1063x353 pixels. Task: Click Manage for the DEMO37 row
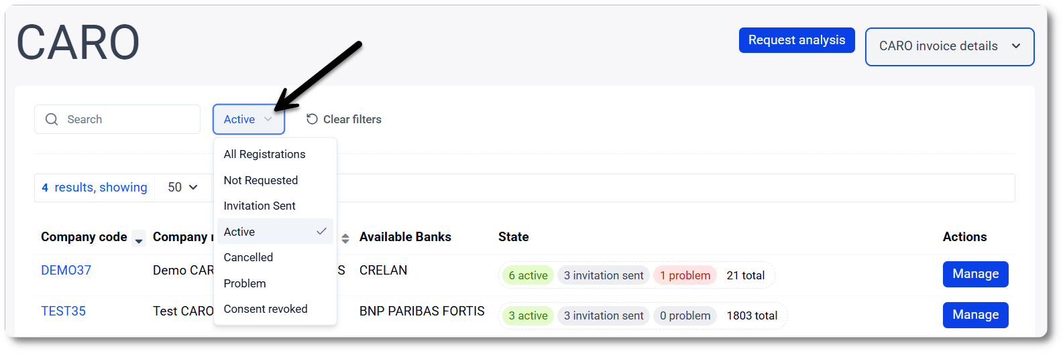(x=975, y=274)
